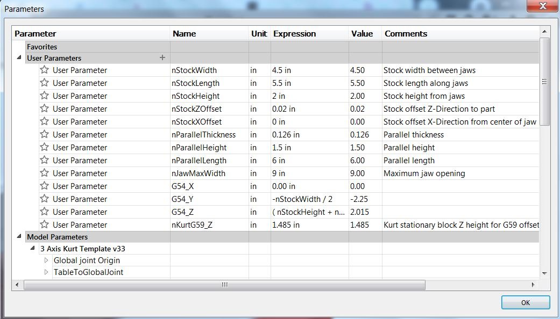
Task: Edit expression '-nStockWidth / 2'
Action: pos(309,199)
